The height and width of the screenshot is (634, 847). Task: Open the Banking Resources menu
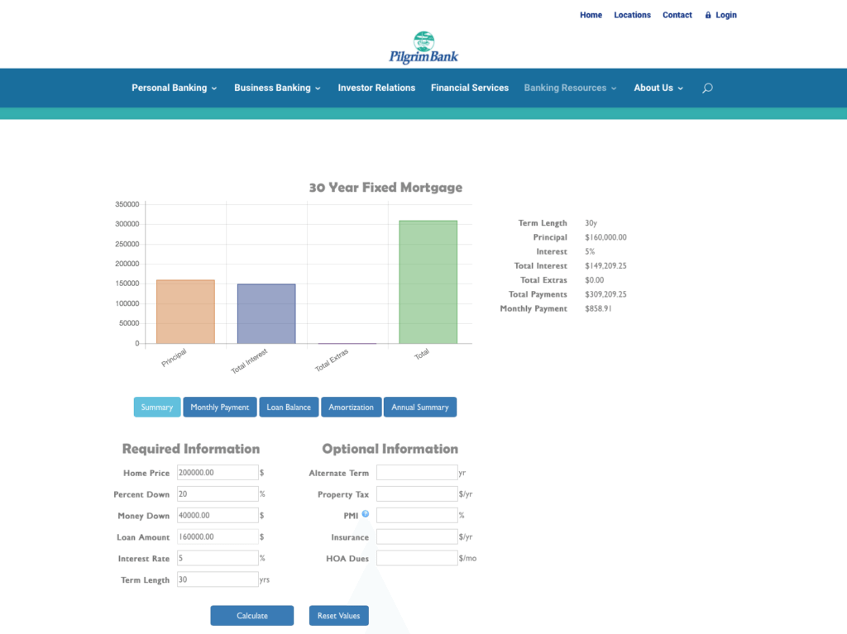(x=570, y=88)
